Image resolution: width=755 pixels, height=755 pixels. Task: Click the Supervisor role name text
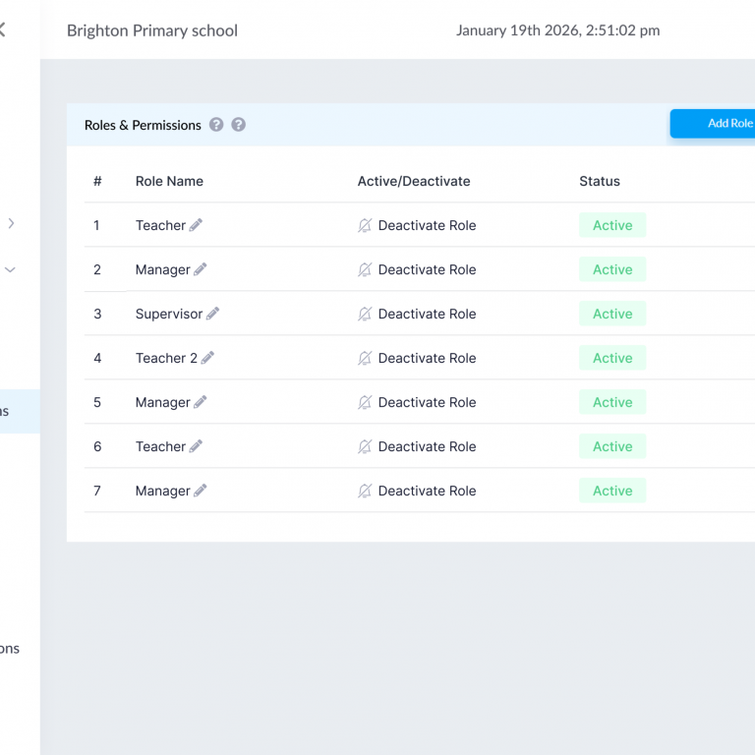pyautogui.click(x=169, y=314)
